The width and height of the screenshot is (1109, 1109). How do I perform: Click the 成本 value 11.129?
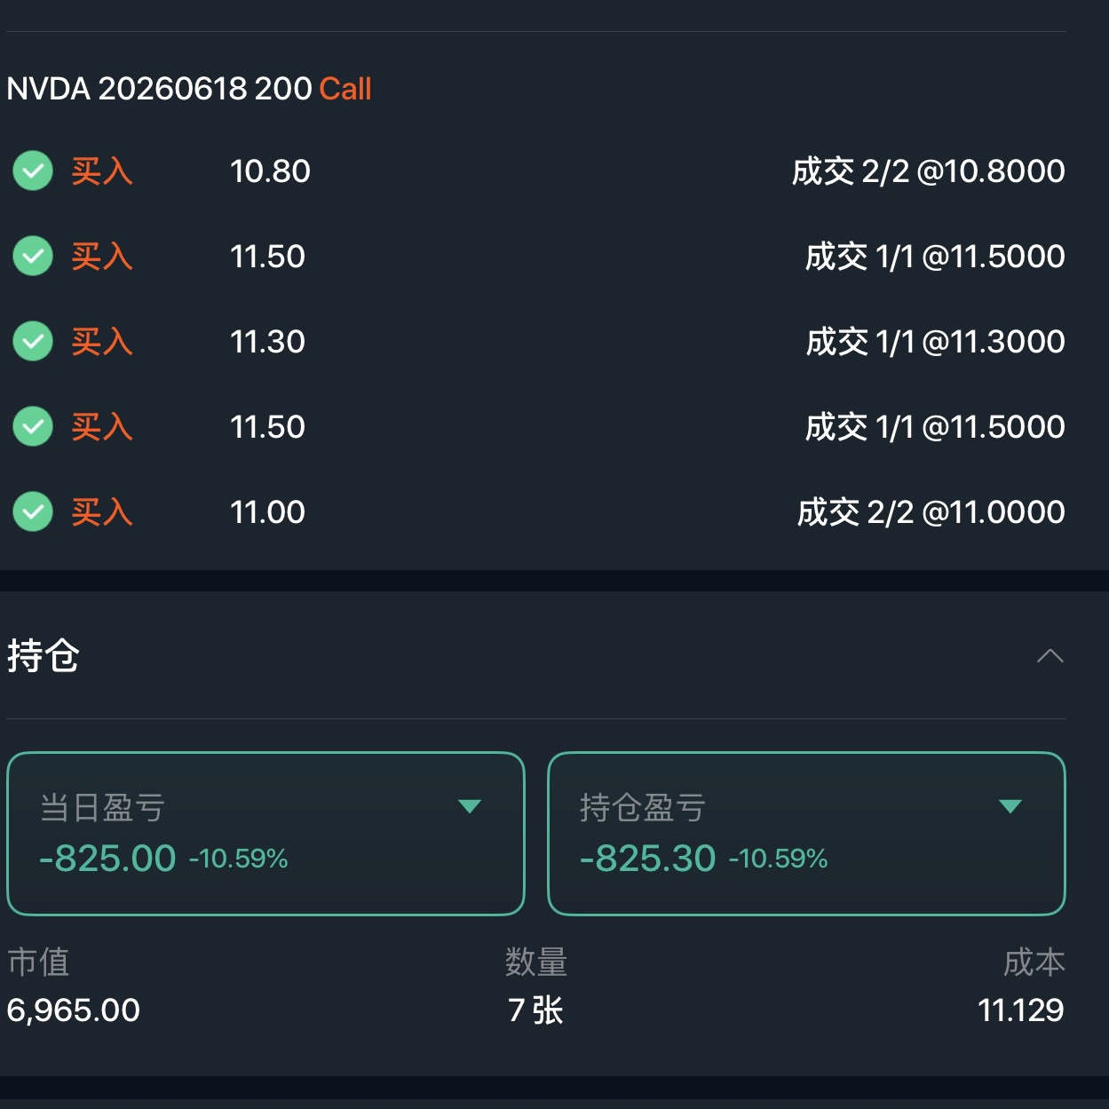[x=1020, y=1010]
